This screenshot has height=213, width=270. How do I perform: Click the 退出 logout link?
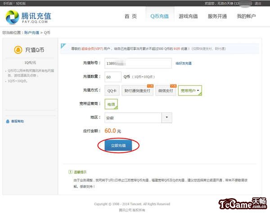258,3
